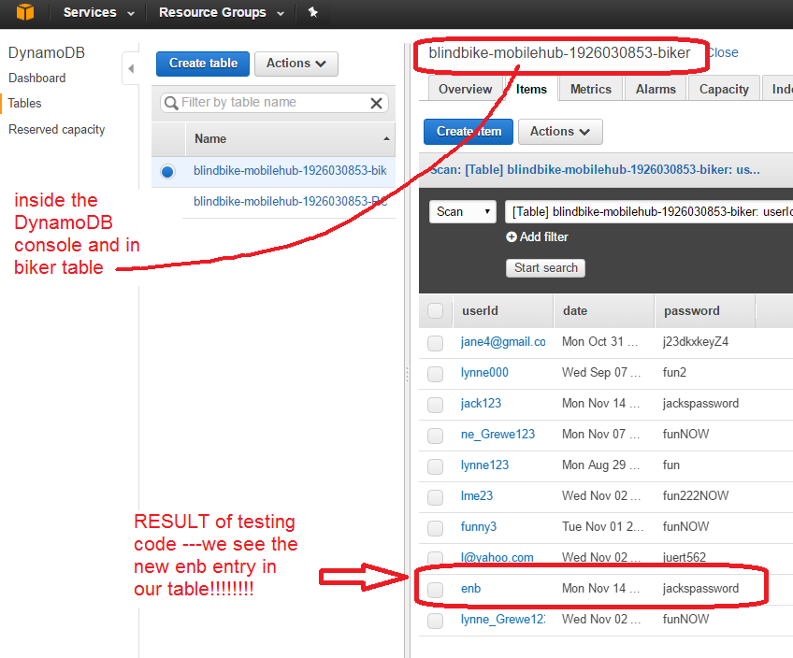The height and width of the screenshot is (658, 793).
Task: Click the plus icon for Add filter
Action: point(512,237)
